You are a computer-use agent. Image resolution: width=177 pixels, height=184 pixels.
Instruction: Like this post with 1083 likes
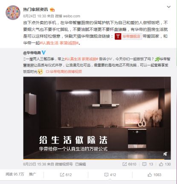click(154, 175)
